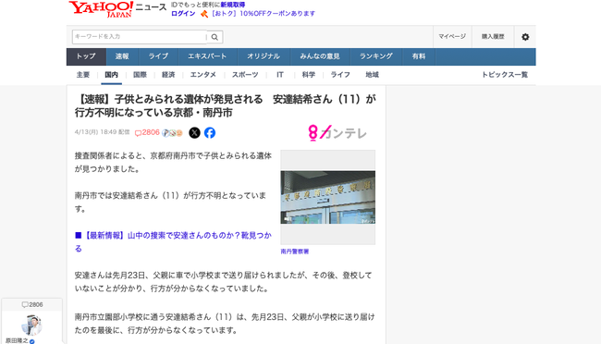Open the みんなの意見 tab

(x=320, y=56)
